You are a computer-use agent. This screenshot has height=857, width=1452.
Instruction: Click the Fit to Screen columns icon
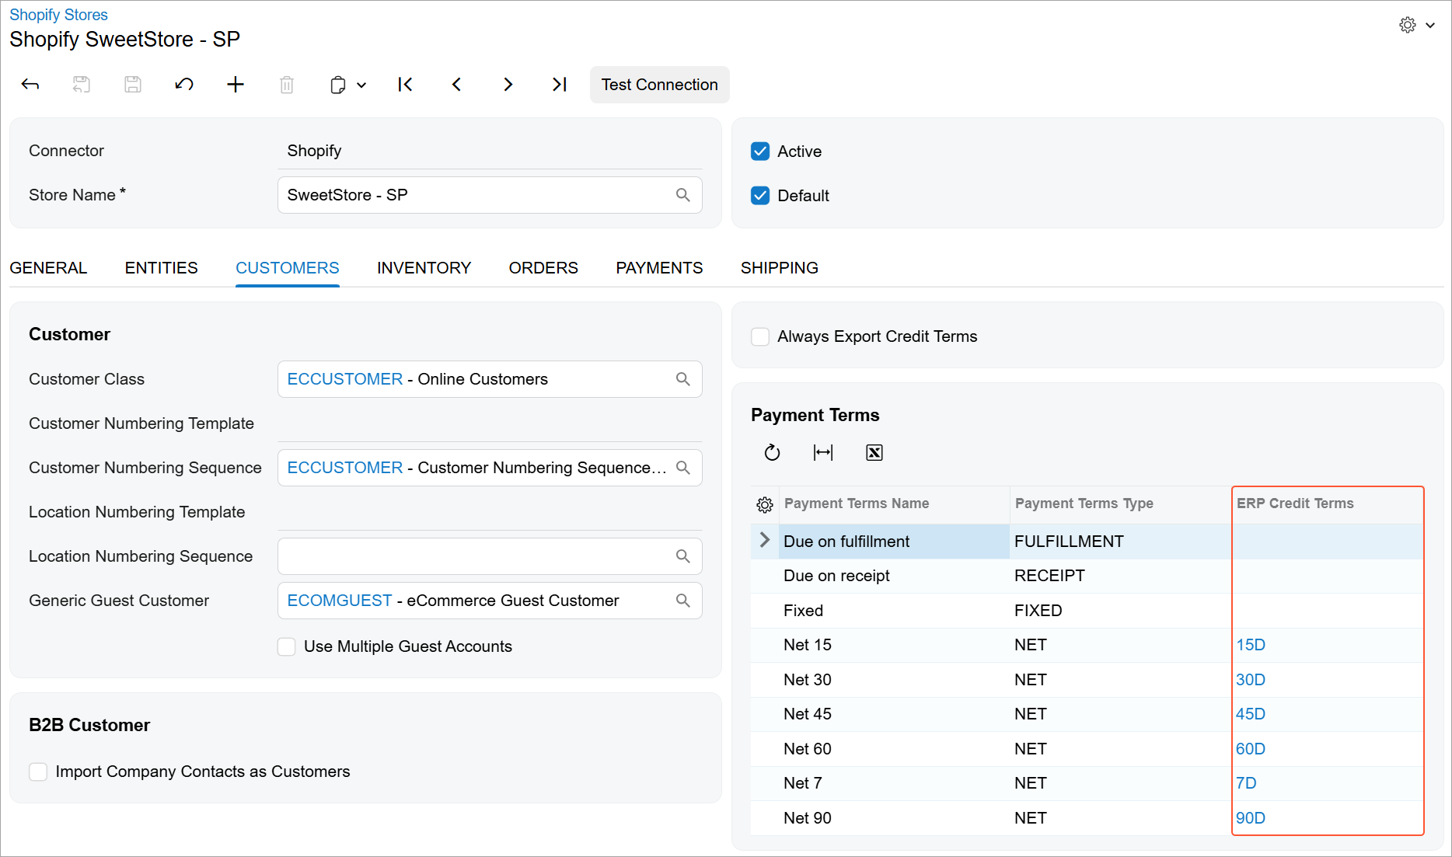point(823,452)
